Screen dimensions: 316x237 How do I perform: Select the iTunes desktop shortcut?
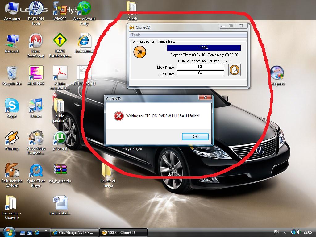tap(36, 108)
